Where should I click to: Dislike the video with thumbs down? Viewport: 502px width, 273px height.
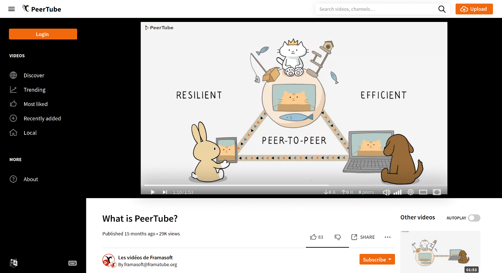[x=338, y=237]
